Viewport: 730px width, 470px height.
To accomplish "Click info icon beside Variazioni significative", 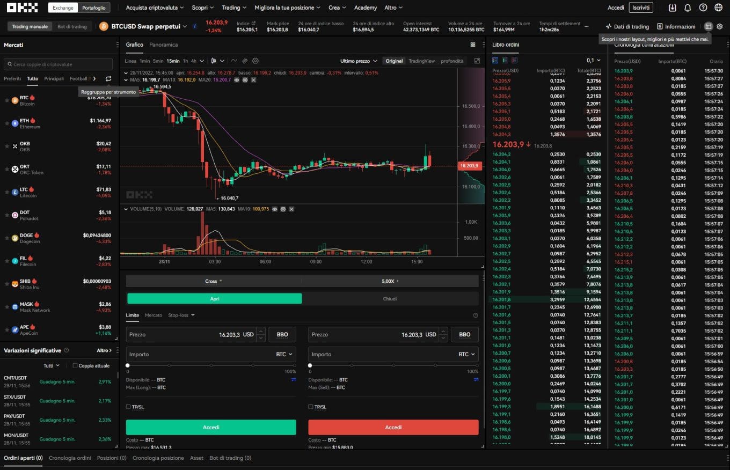I will tap(66, 350).
